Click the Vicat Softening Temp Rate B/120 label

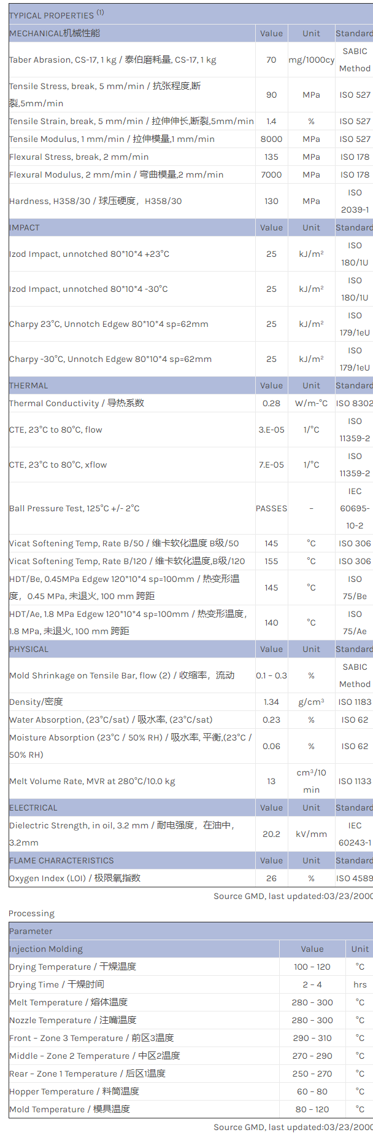point(127,562)
